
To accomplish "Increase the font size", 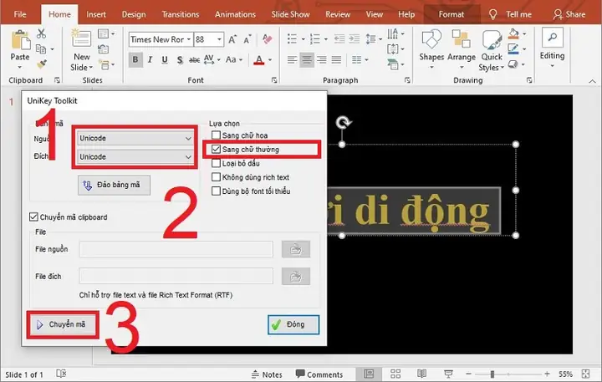I will coord(232,39).
